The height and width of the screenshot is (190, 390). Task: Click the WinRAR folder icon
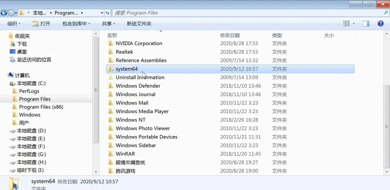pos(111,154)
